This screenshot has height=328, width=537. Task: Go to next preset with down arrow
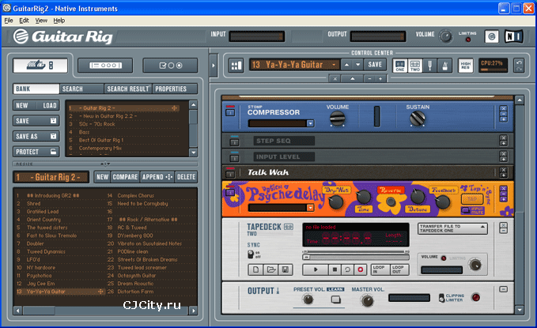[x=358, y=64]
